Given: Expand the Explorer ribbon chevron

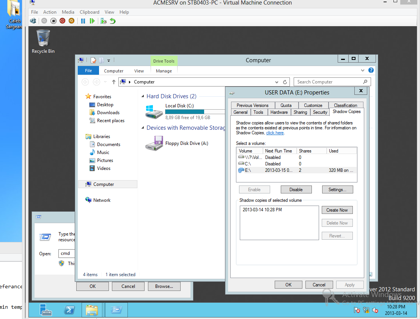Looking at the screenshot, I should point(362,71).
